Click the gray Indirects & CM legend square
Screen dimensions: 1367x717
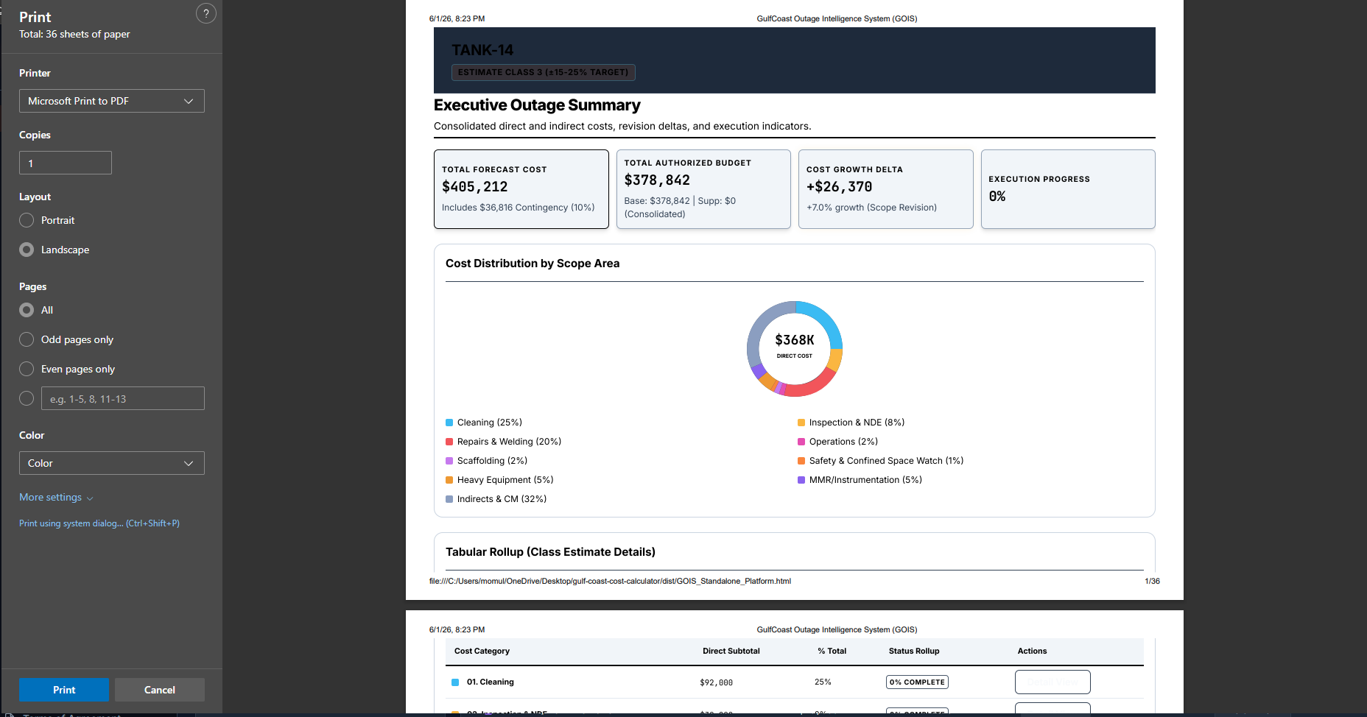coord(449,499)
